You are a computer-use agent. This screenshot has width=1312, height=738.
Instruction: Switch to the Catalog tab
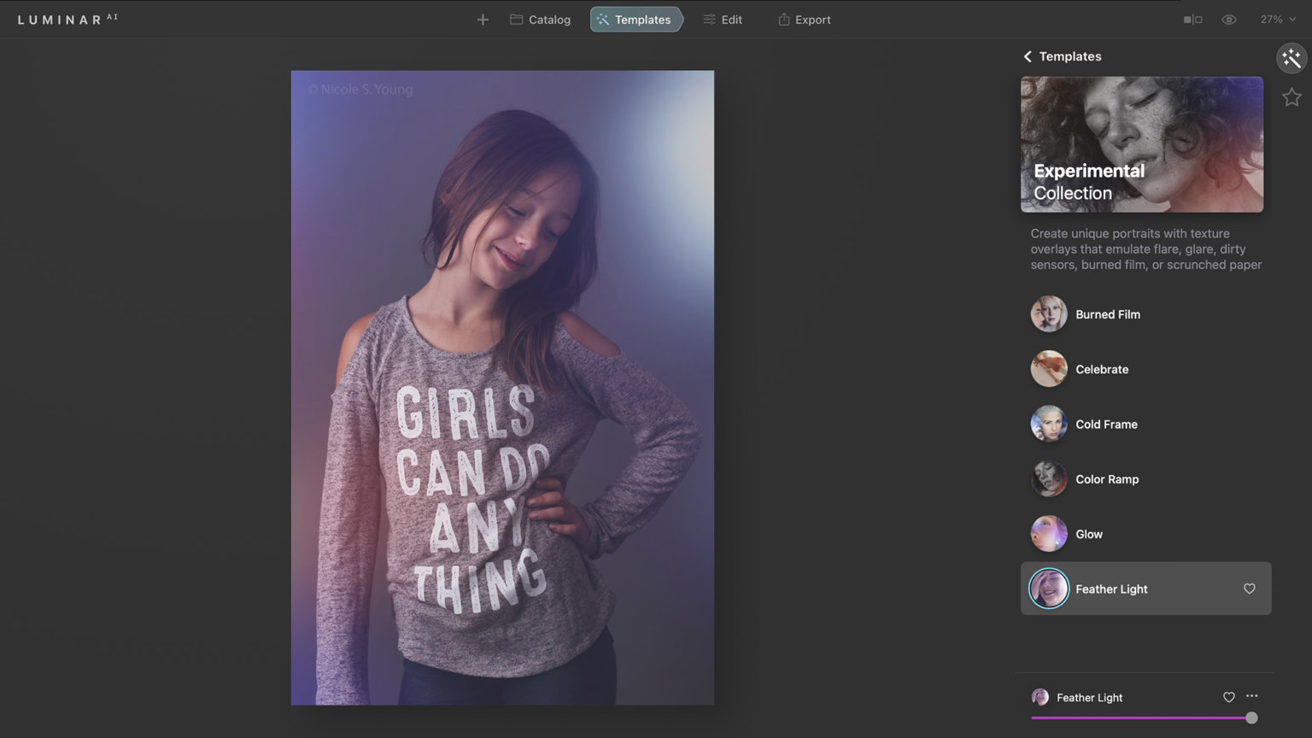point(540,19)
